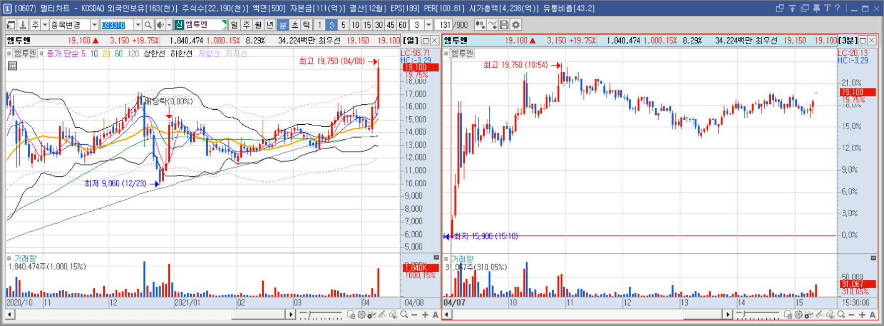Select the 60 minute interval button
This screenshot has height=326, width=884.
[402, 25]
